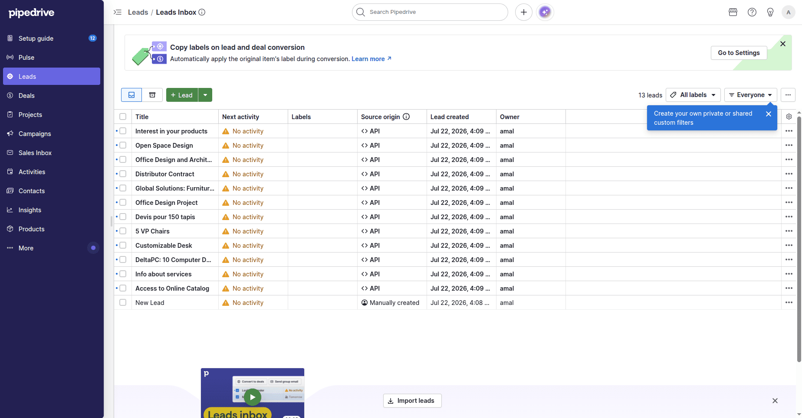The width and height of the screenshot is (802, 418).
Task: Open the account avatar menu
Action: [789, 12]
